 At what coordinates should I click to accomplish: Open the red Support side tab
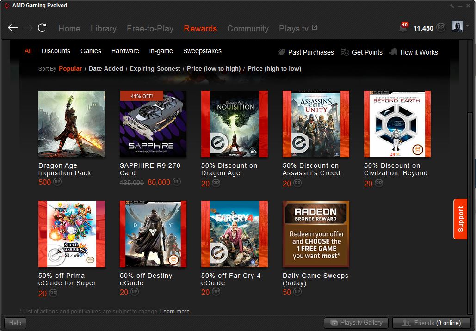(x=460, y=219)
